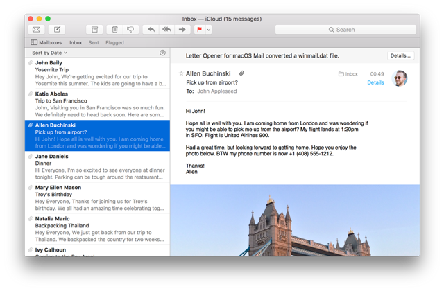
Task: Open Ivy Calhoun's message
Action: click(97, 251)
